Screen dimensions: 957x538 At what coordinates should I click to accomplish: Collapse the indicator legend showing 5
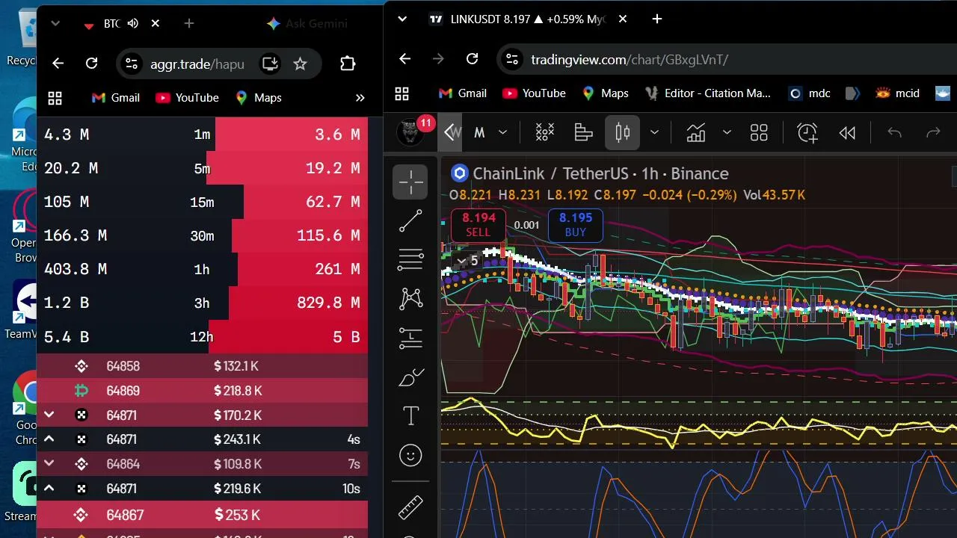[468, 261]
